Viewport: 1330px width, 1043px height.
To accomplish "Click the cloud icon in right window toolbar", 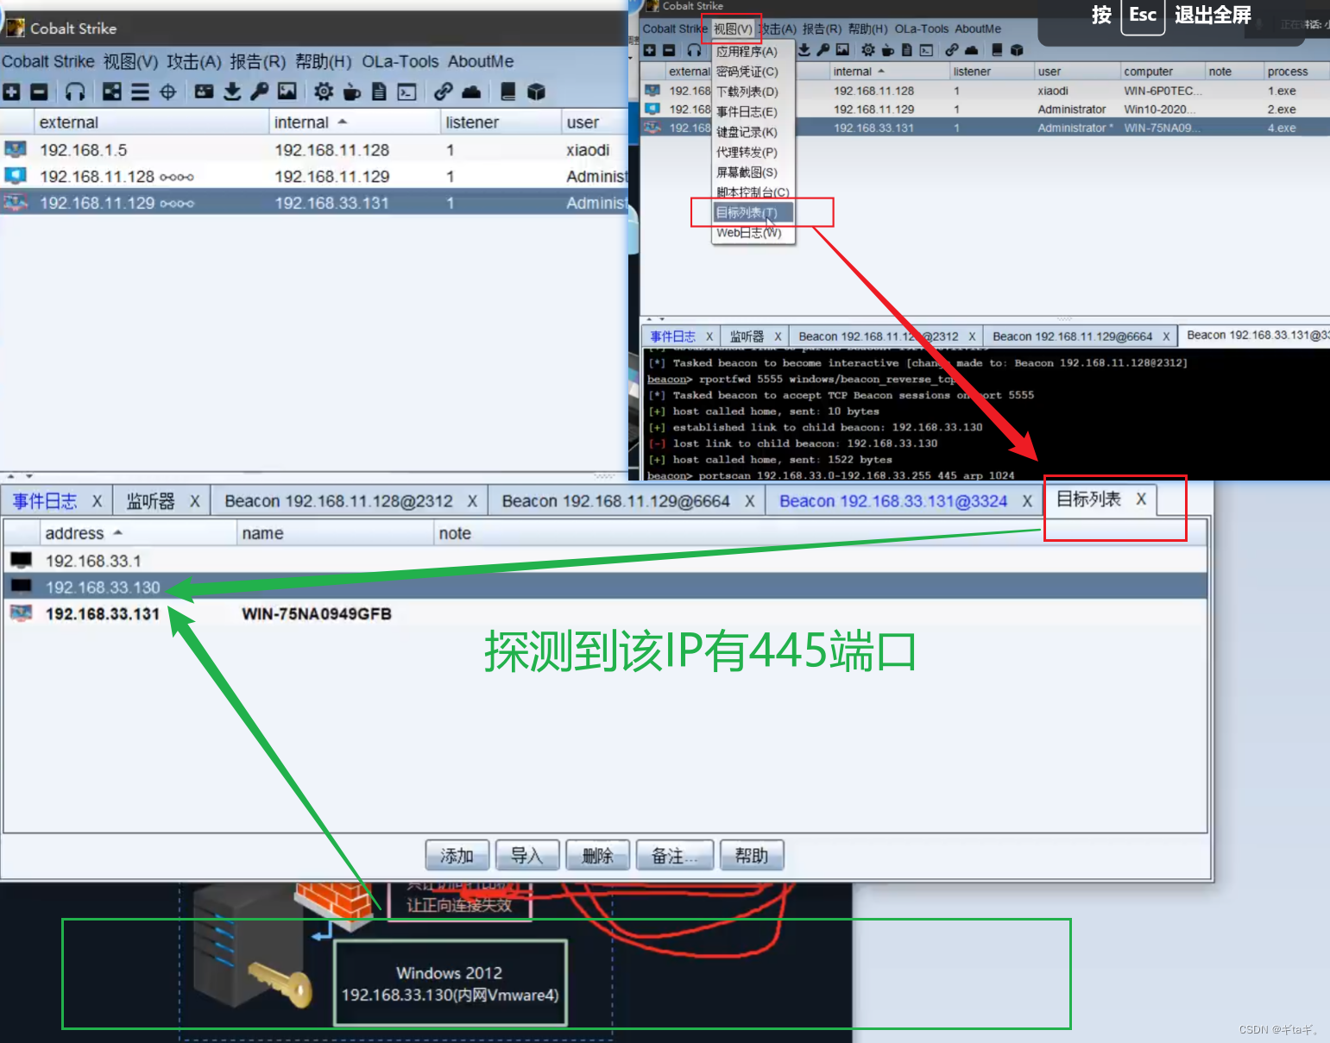I will coord(971,50).
